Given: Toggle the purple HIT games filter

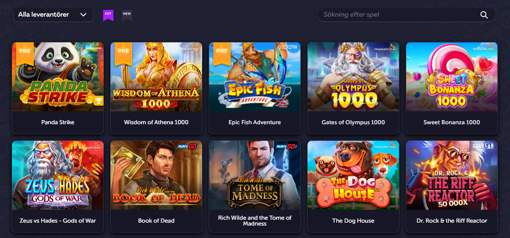Looking at the screenshot, I should (108, 15).
